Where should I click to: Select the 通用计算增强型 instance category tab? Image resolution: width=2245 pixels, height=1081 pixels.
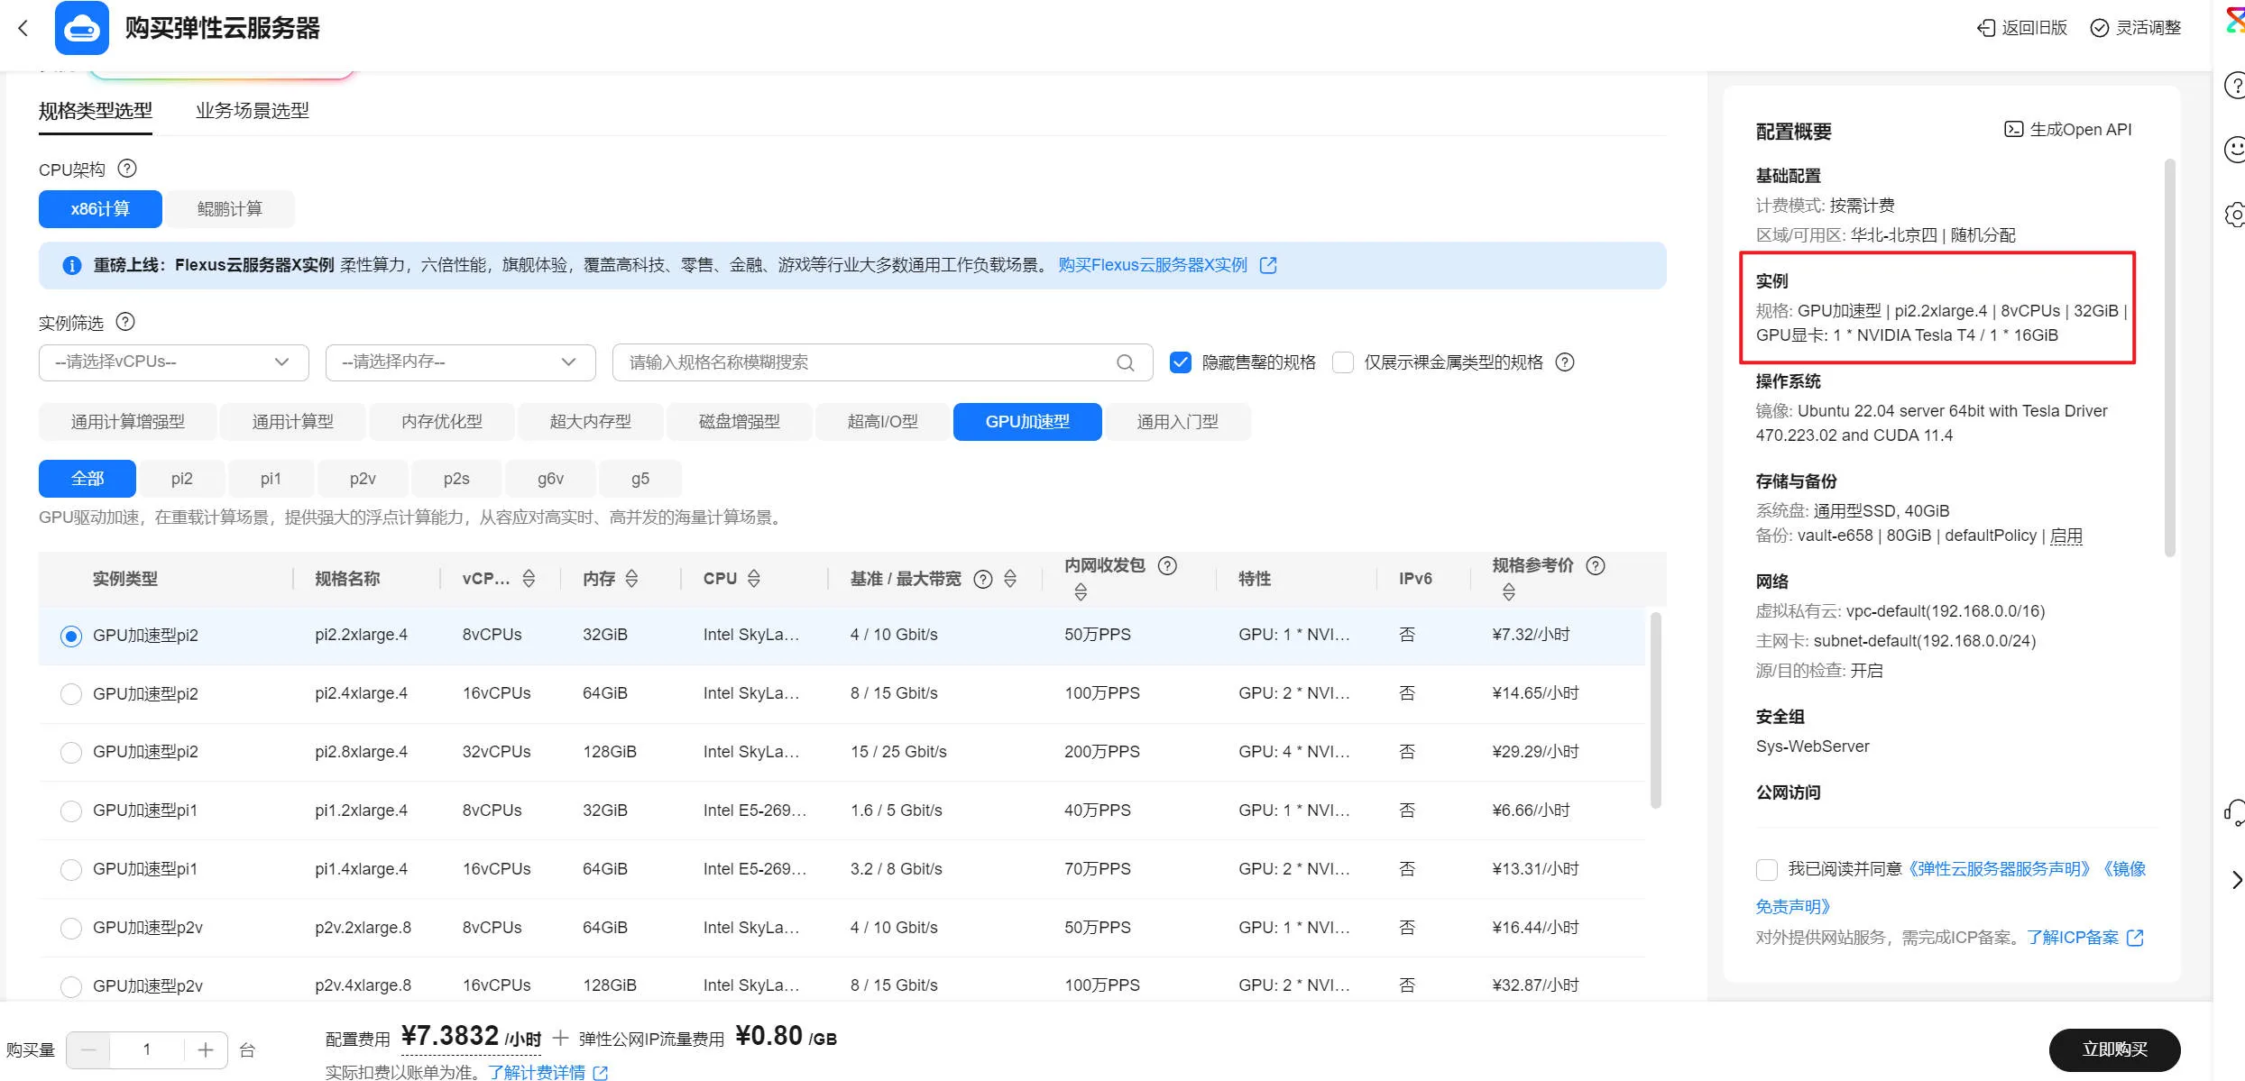pyautogui.click(x=127, y=422)
